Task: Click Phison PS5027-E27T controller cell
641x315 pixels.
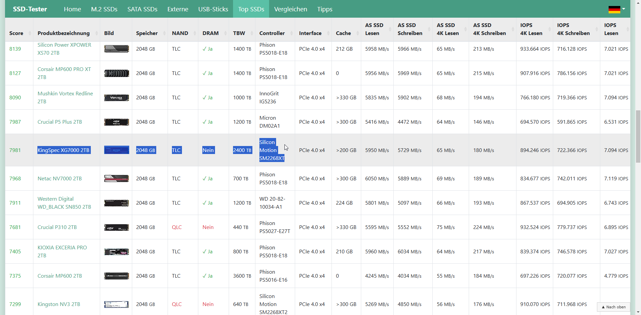Action: pos(275,227)
